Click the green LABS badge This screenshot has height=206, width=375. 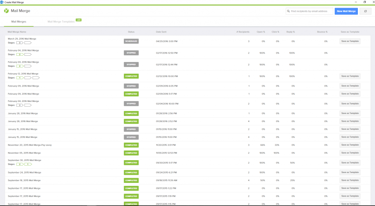point(78,20)
